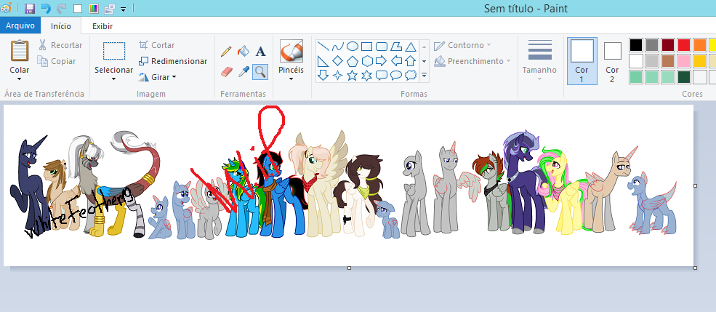Click the Redo arrow icon
The image size is (716, 312).
point(62,8)
